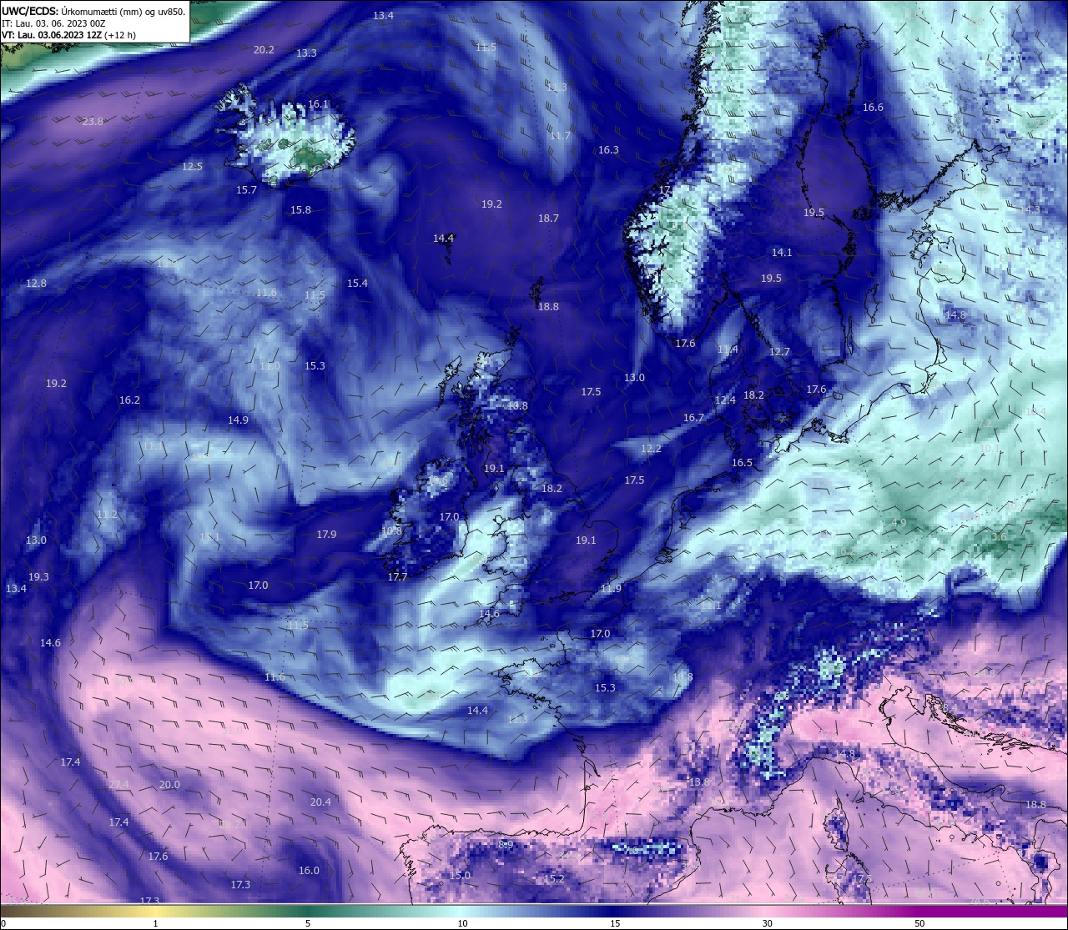1068x930 pixels.
Task: Click the colour scale tick label 30
Action: coord(767,923)
